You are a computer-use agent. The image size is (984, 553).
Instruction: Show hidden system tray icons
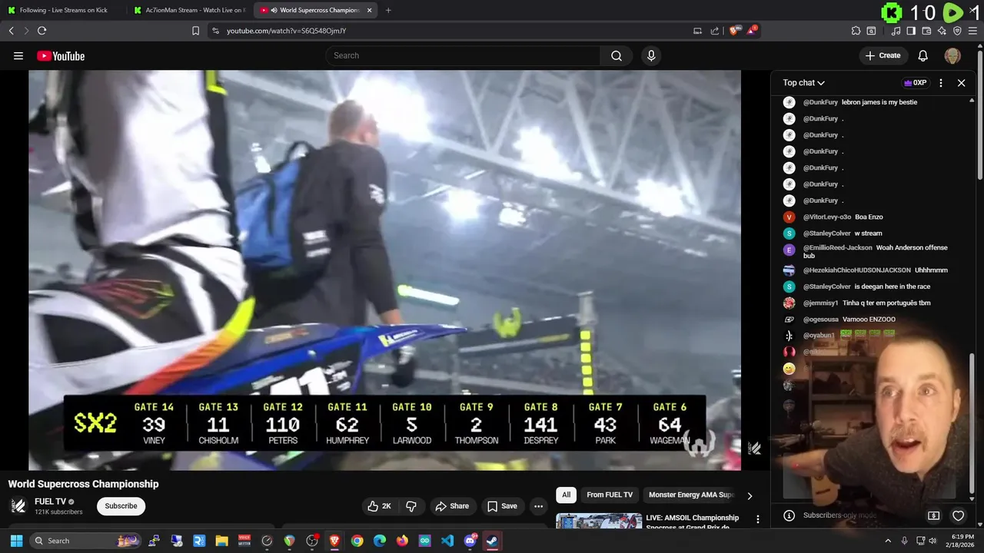[888, 541]
